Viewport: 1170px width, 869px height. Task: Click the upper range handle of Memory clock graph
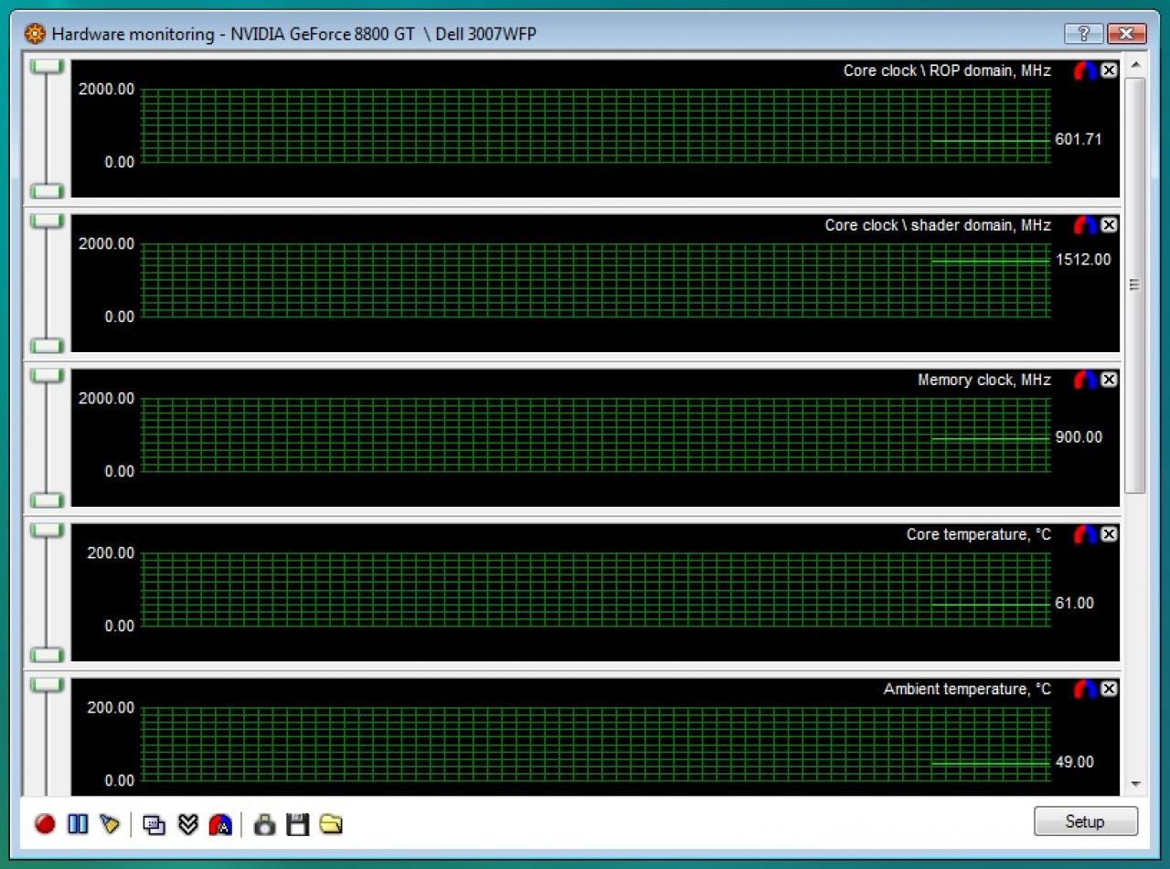click(47, 376)
